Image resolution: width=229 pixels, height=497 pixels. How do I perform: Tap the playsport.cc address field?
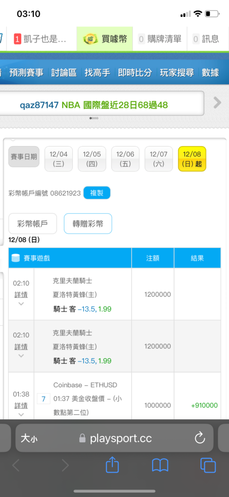click(114, 438)
